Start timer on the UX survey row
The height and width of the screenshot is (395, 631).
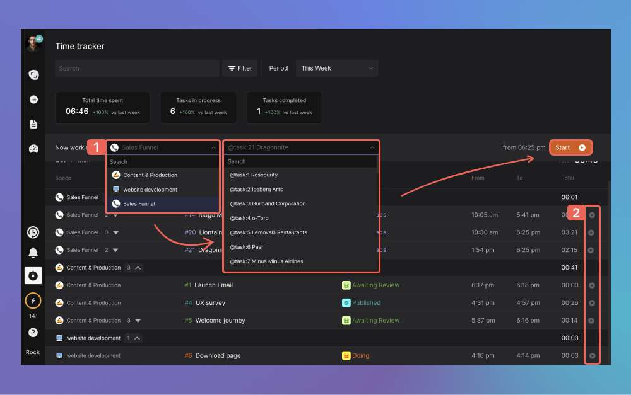pyautogui.click(x=591, y=303)
